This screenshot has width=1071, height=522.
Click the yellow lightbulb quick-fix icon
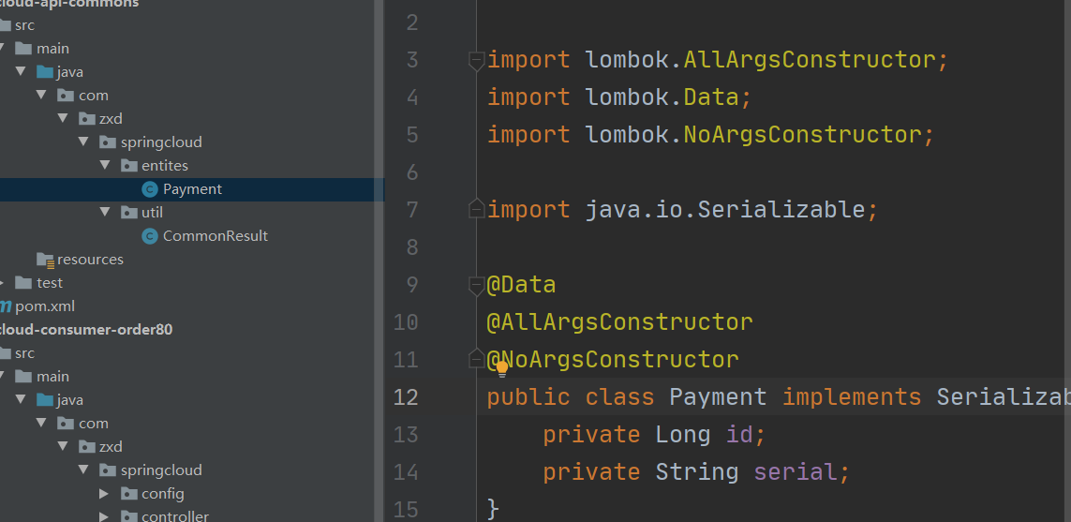point(502,369)
